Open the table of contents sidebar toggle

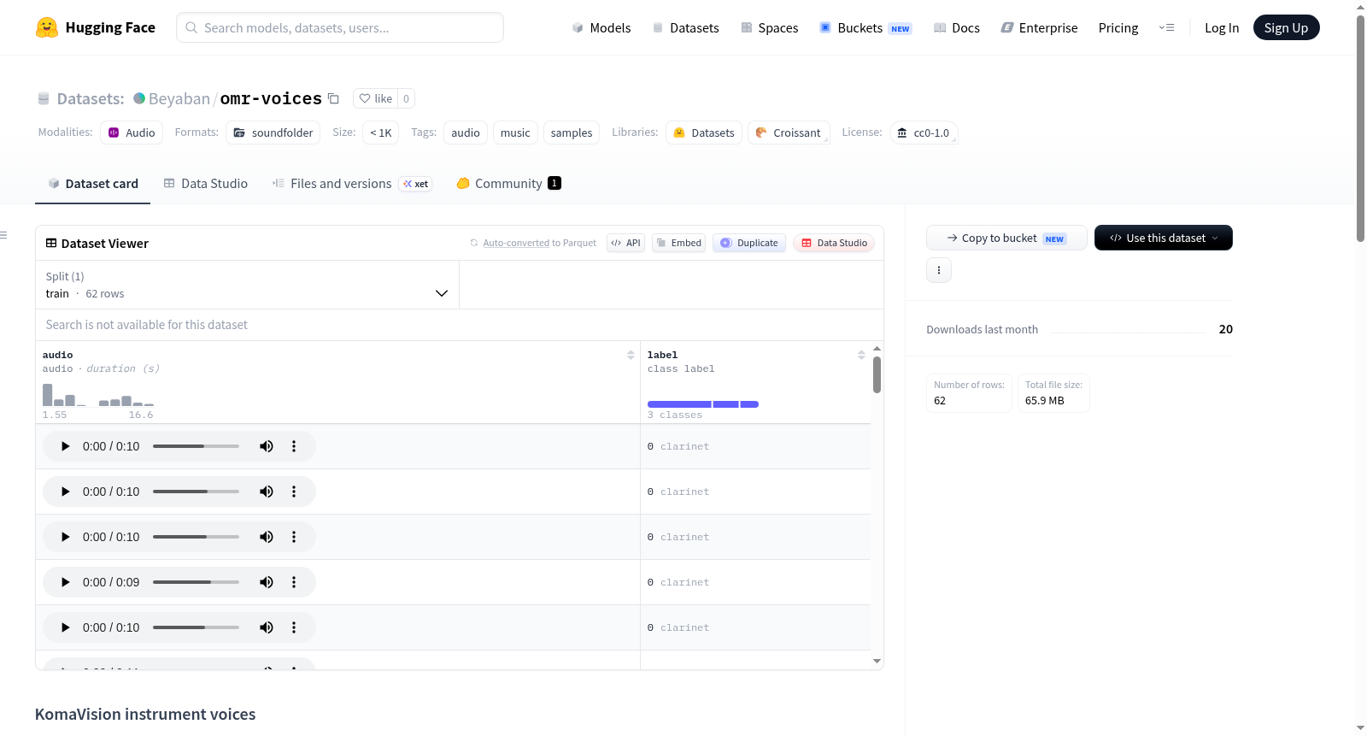click(x=4, y=235)
